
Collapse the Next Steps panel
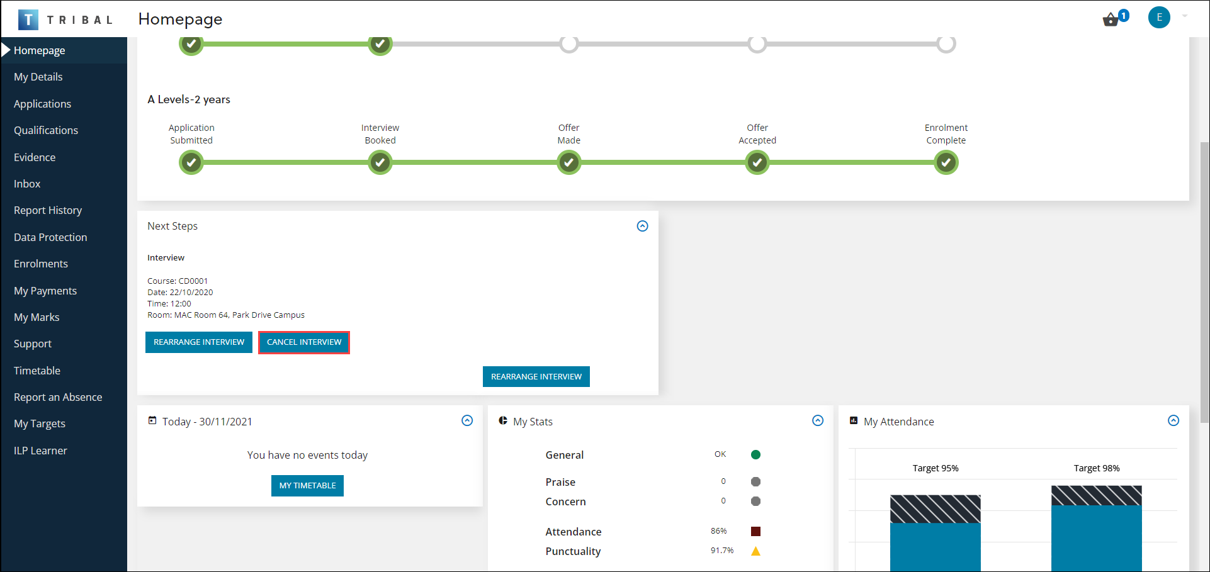click(x=642, y=226)
